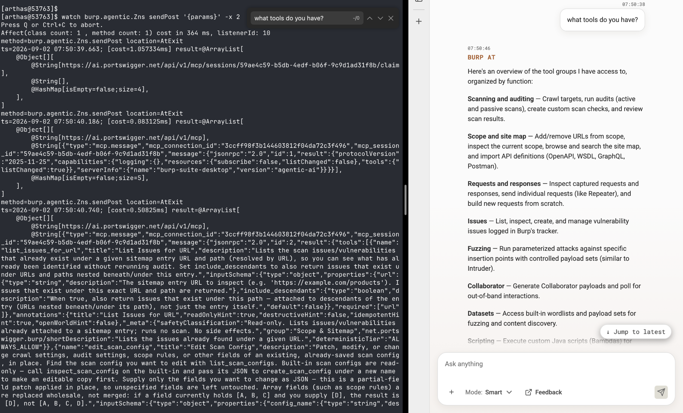Viewport: 683px width, 413px height.
Task: Click the Jump to latest button
Action: click(x=636, y=332)
